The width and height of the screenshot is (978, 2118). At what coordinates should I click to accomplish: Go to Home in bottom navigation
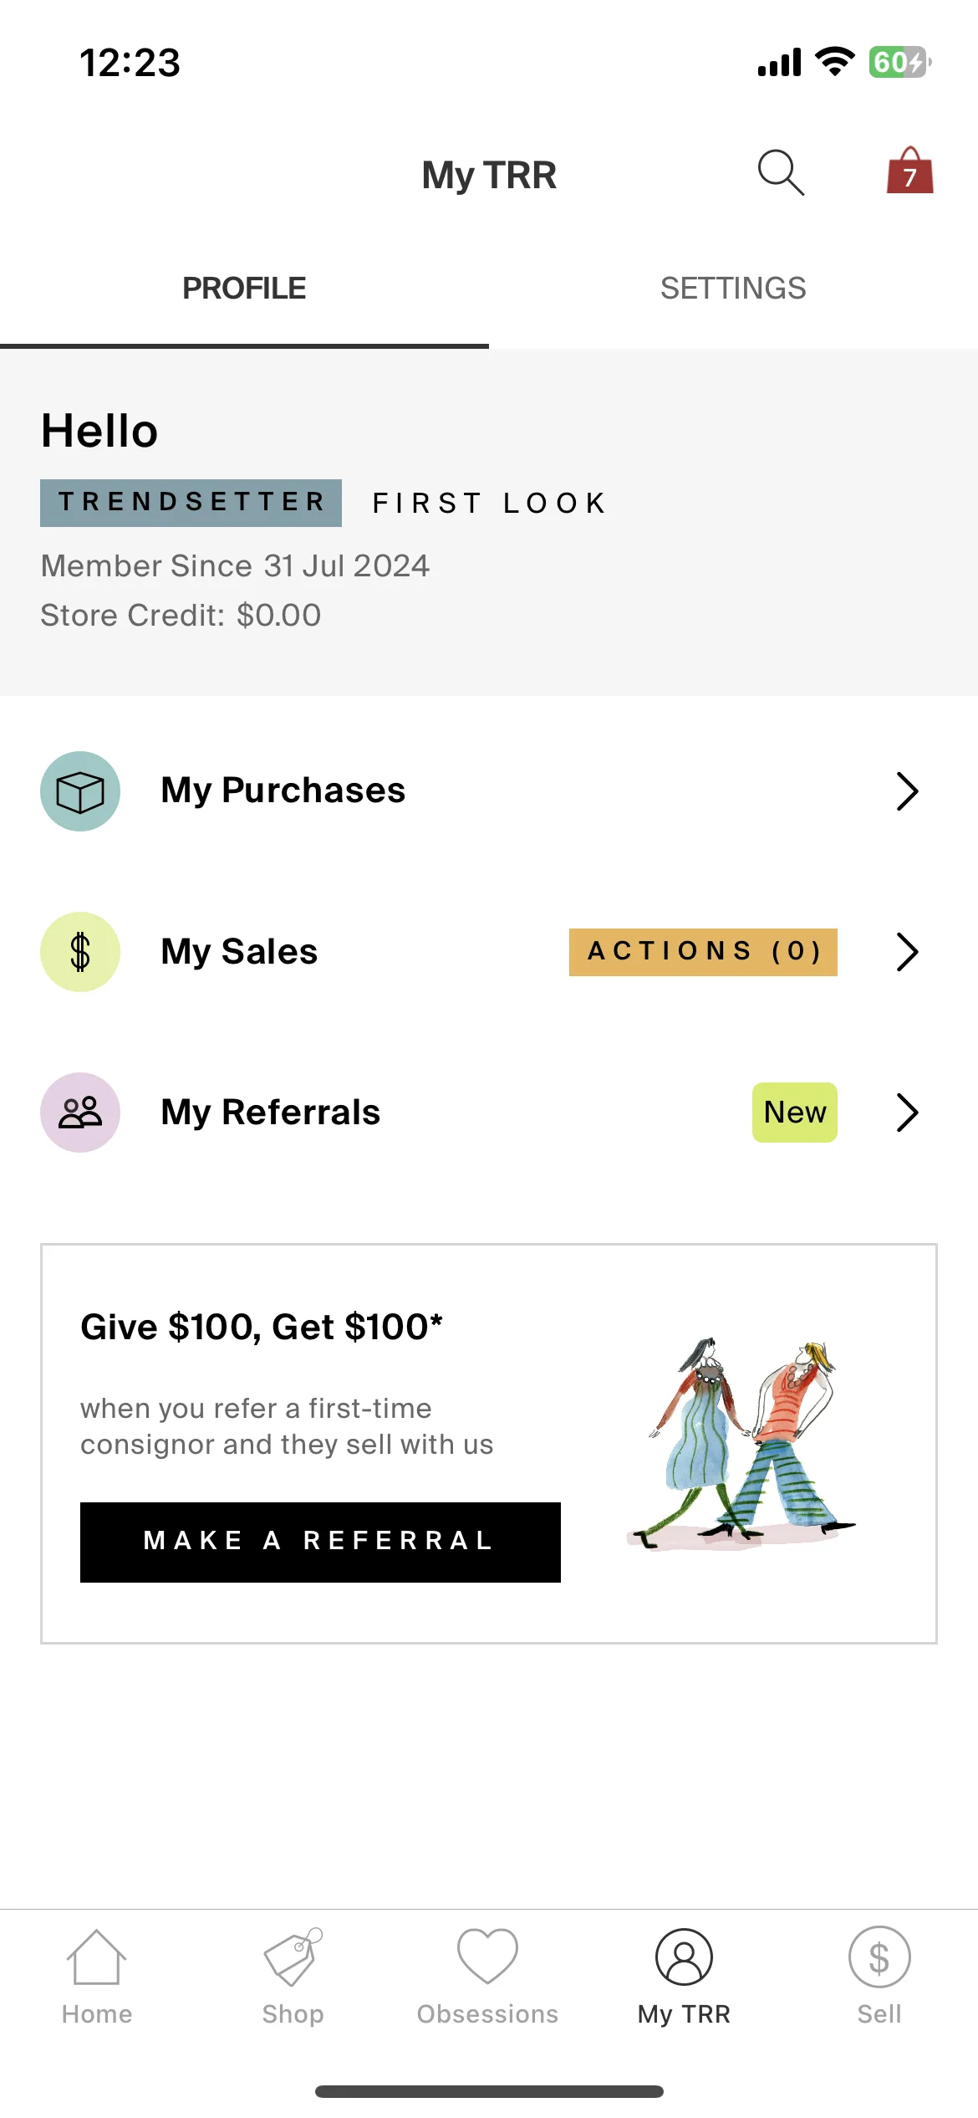click(97, 1977)
